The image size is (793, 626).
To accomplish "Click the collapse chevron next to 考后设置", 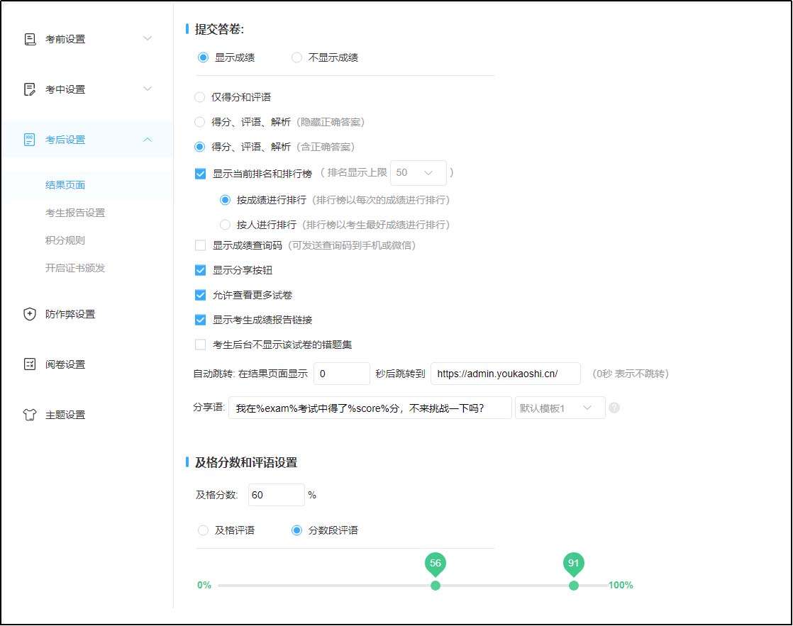I will click(x=148, y=139).
